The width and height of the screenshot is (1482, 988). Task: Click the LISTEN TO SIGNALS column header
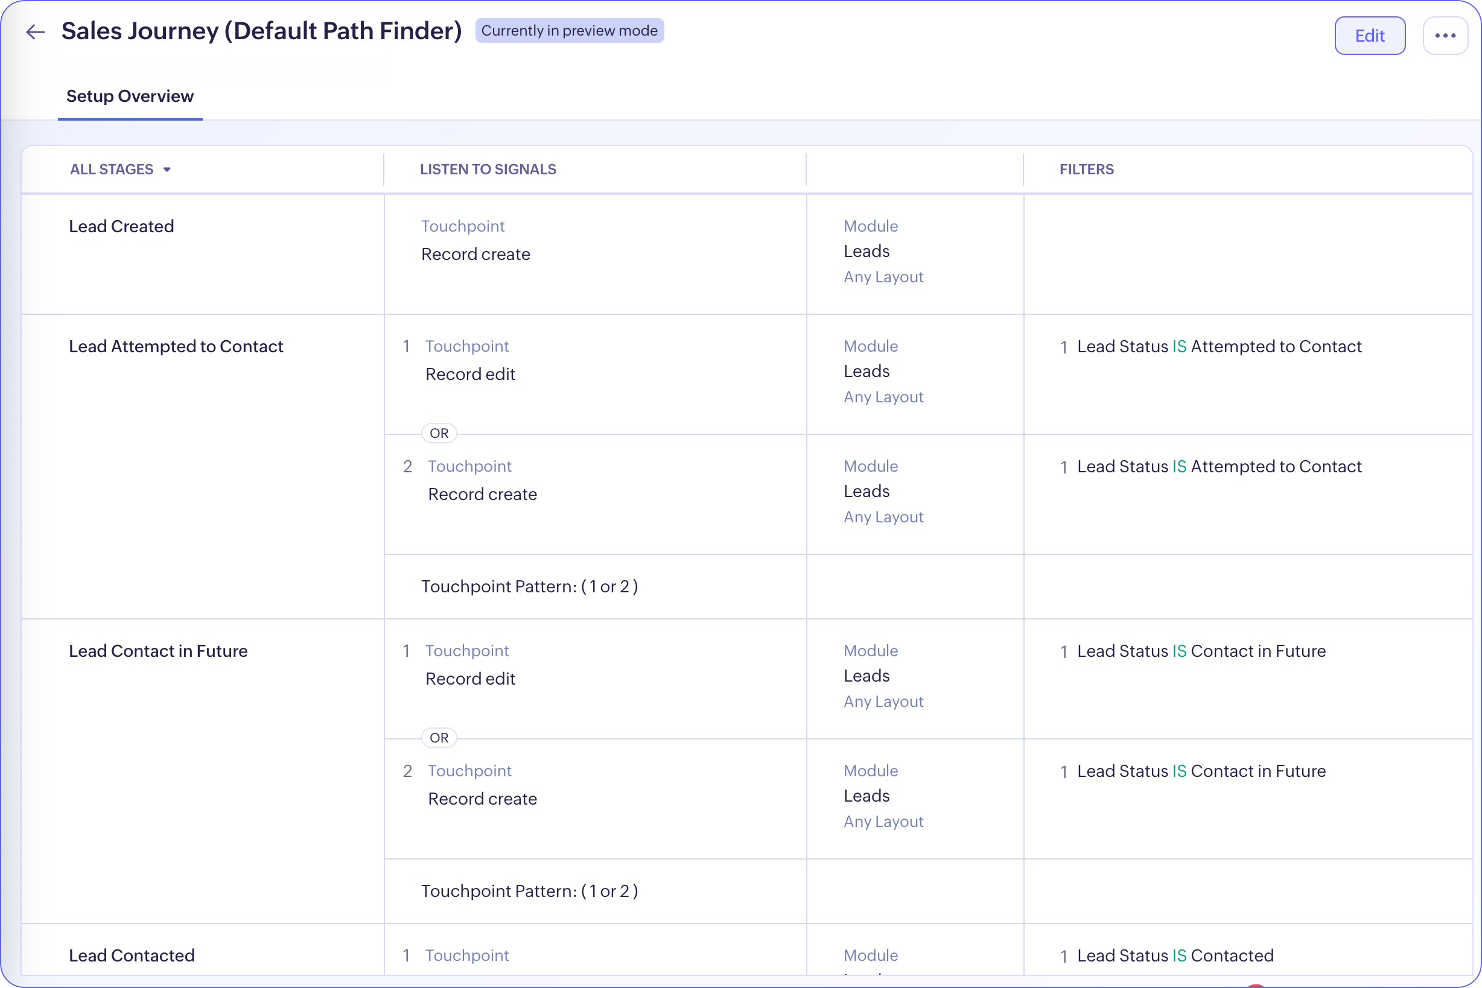click(488, 169)
